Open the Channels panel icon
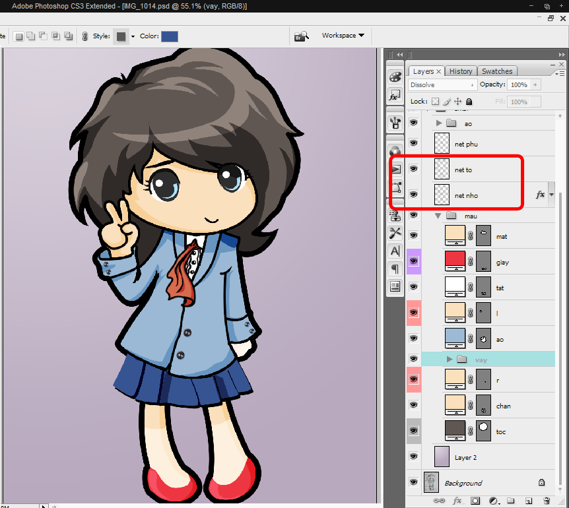Screen dimensions: 569x508 point(395,151)
